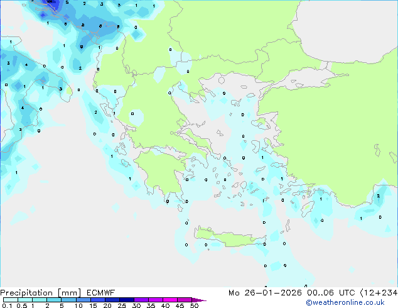Click the '20' legend scale label
Viewport: 398px width, 308px height.
[x=107, y=305]
